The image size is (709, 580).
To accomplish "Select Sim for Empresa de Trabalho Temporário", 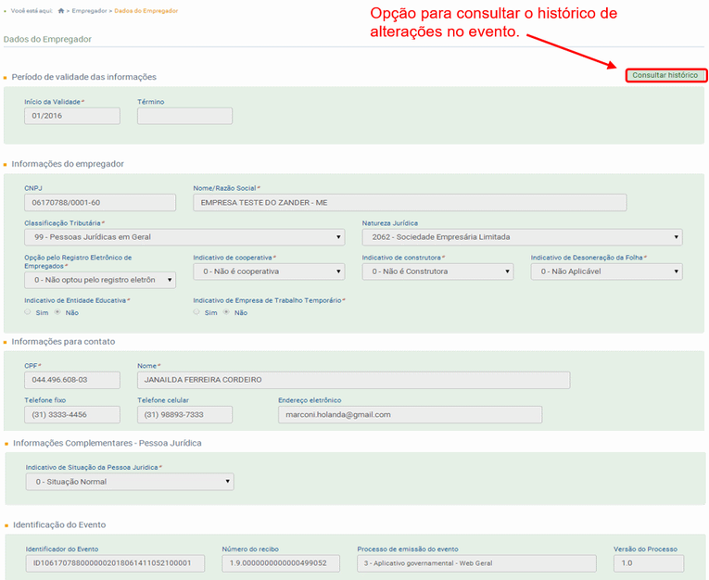I will tap(196, 312).
